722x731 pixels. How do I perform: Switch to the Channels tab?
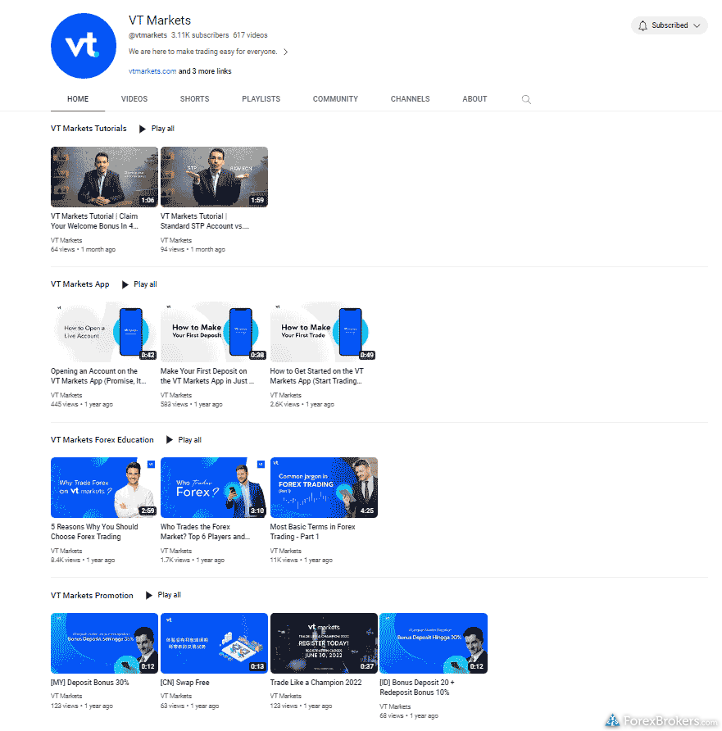(x=411, y=99)
